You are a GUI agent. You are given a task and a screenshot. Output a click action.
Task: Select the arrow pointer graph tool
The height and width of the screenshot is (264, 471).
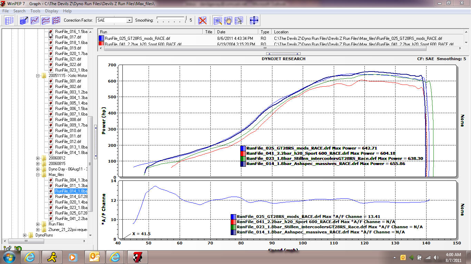point(239,20)
